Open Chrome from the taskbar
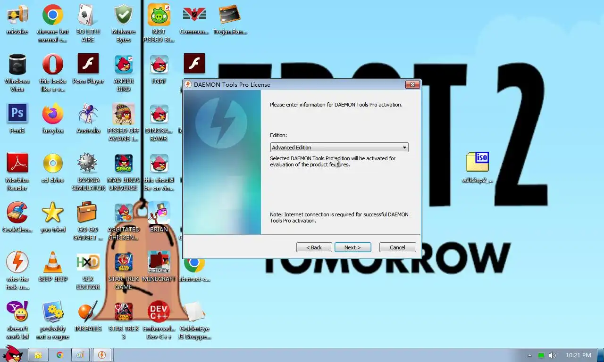604x362 pixels. pos(60,355)
